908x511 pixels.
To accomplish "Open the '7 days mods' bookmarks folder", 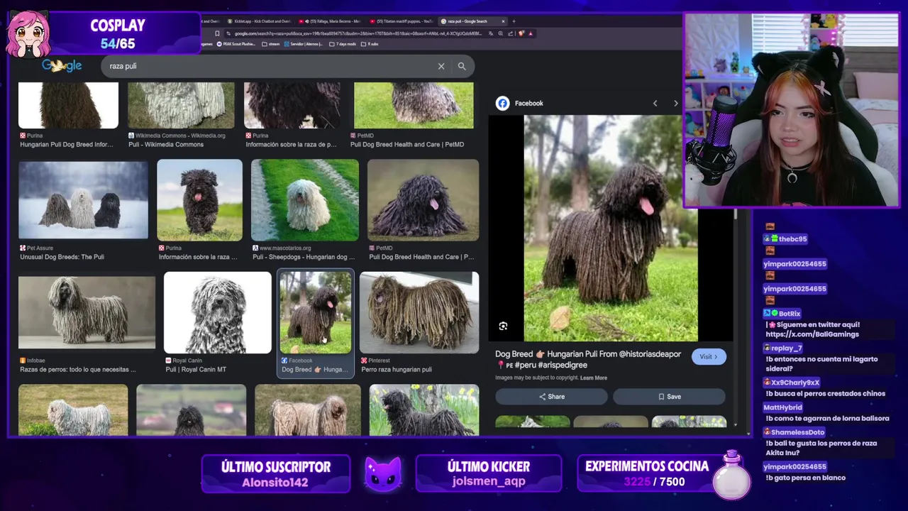I will [x=343, y=44].
